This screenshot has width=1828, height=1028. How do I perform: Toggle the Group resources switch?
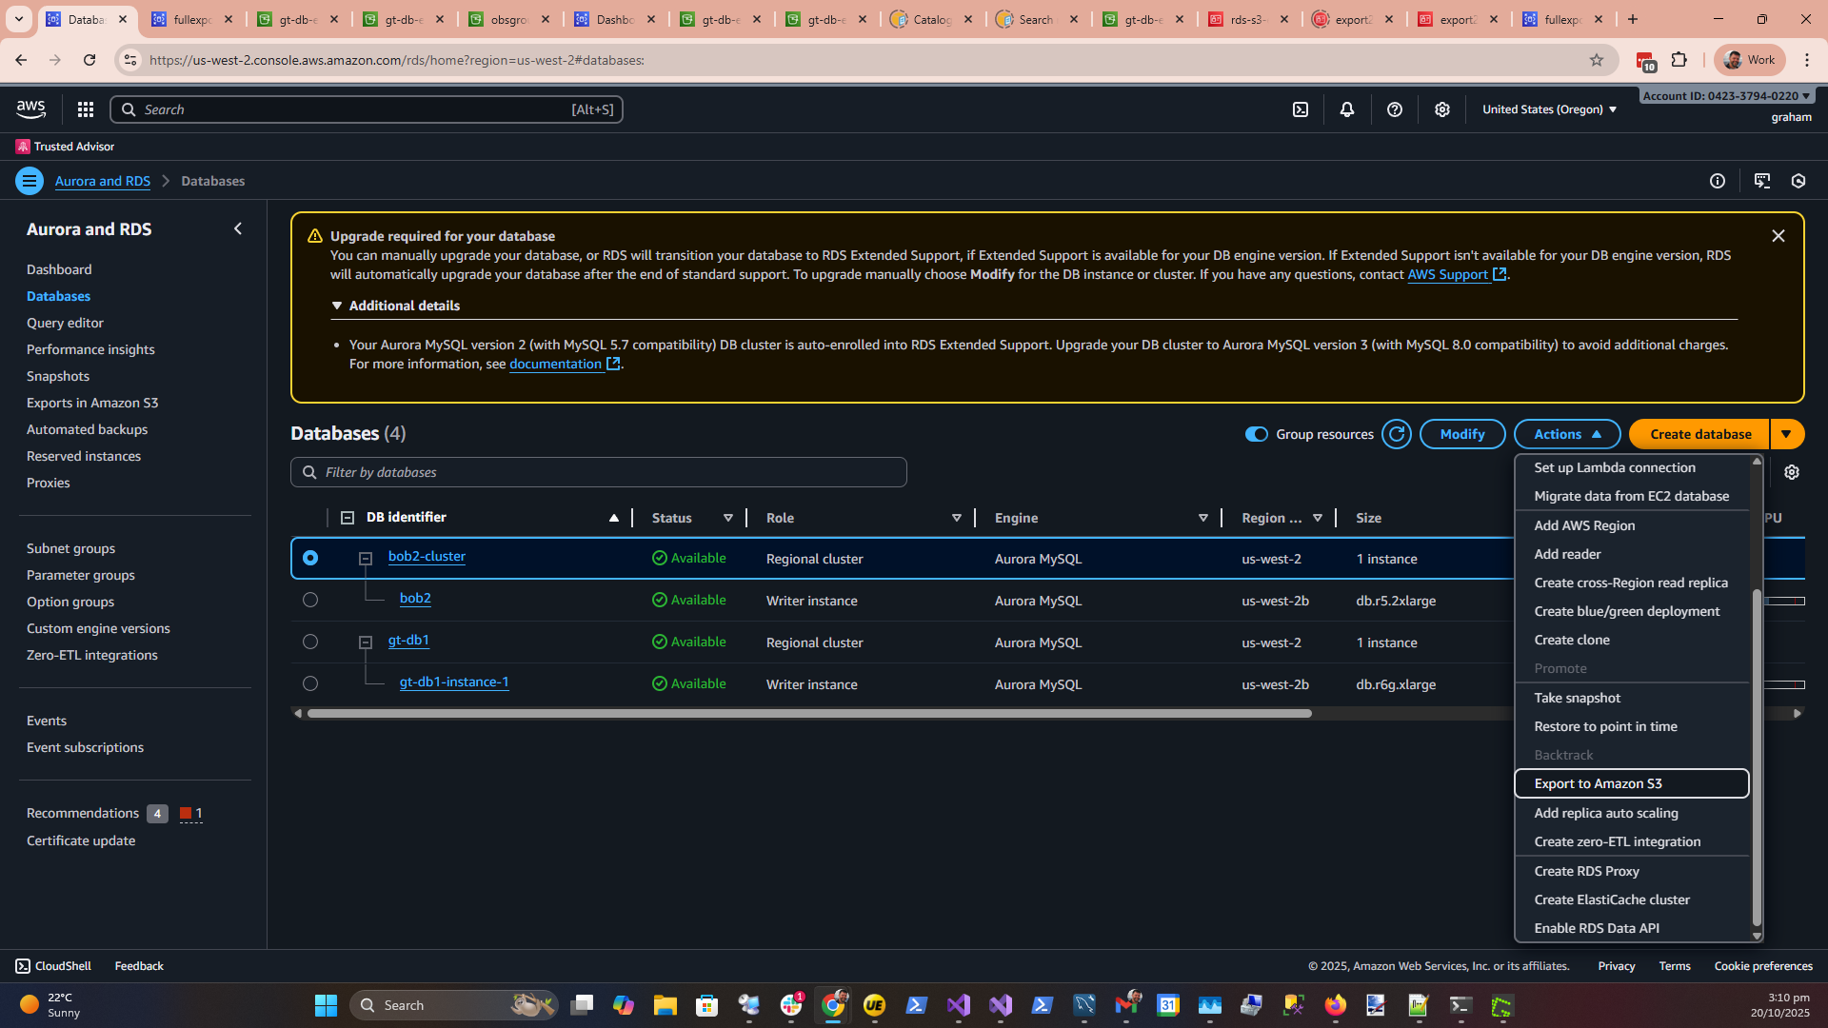coord(1257,434)
